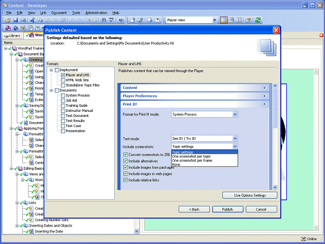Check the Presentation format checkbox
The height and width of the screenshot is (244, 325).
tap(63, 131)
